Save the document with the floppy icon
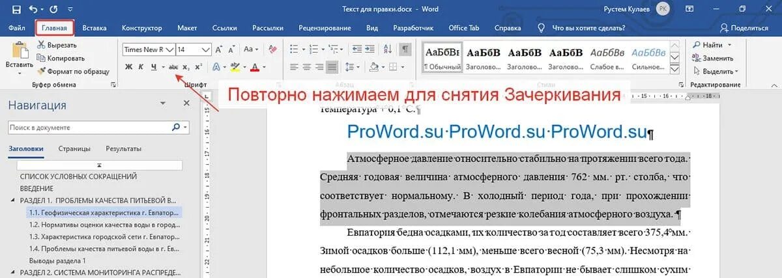The width and height of the screenshot is (782, 278). coord(16,10)
